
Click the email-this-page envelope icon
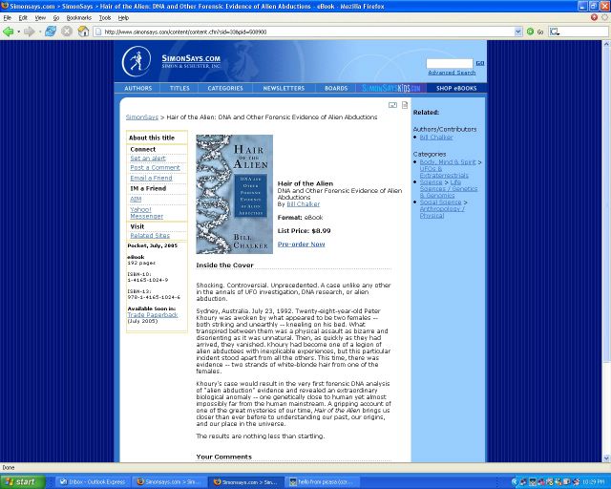[392, 105]
